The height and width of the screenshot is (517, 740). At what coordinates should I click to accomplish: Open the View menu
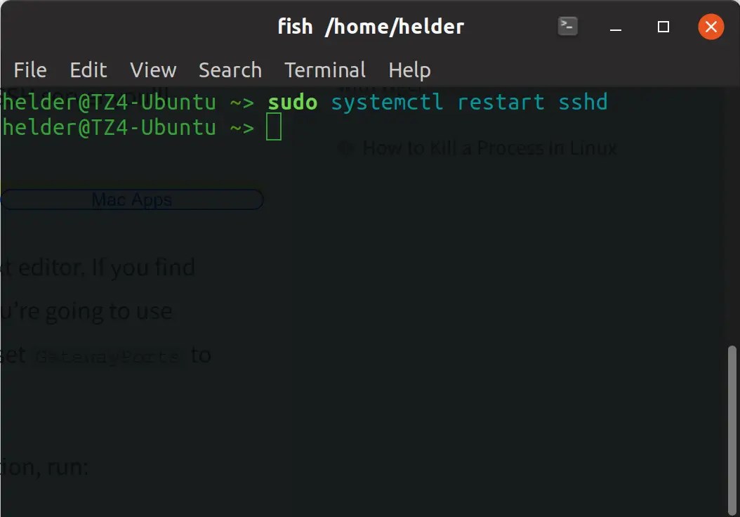click(x=152, y=70)
